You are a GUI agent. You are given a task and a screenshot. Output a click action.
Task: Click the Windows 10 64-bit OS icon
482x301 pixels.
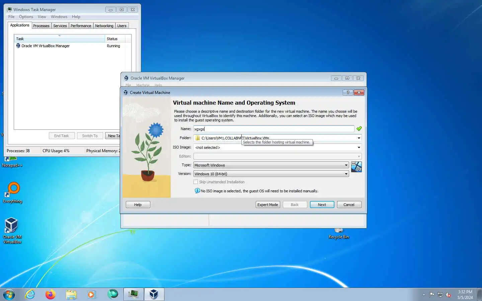pyautogui.click(x=356, y=167)
